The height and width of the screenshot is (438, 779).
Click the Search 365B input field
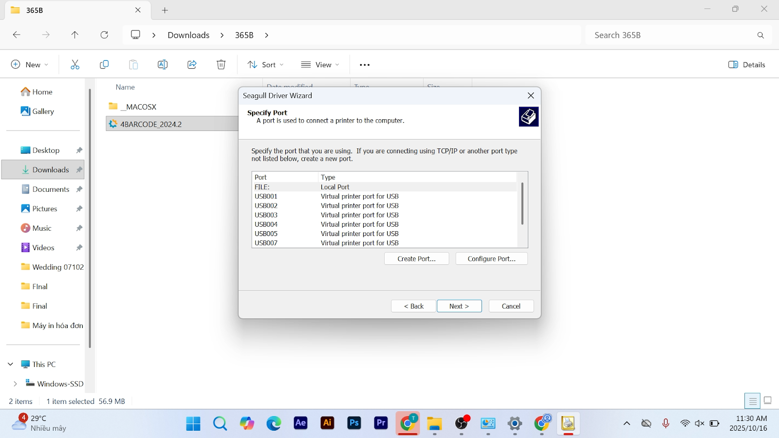(679, 35)
